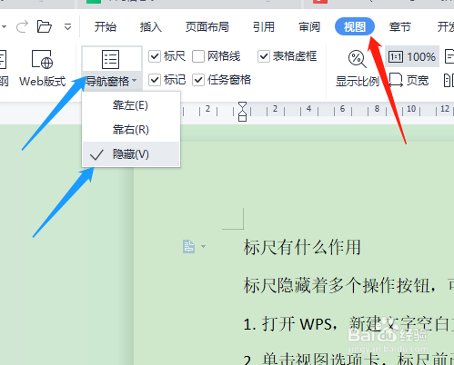Click the 导航窗格 pane icon
Image resolution: width=454 pixels, height=365 pixels.
(x=110, y=59)
